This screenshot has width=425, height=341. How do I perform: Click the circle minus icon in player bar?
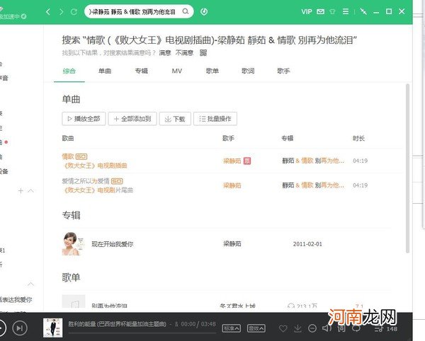pyautogui.click(x=312, y=328)
